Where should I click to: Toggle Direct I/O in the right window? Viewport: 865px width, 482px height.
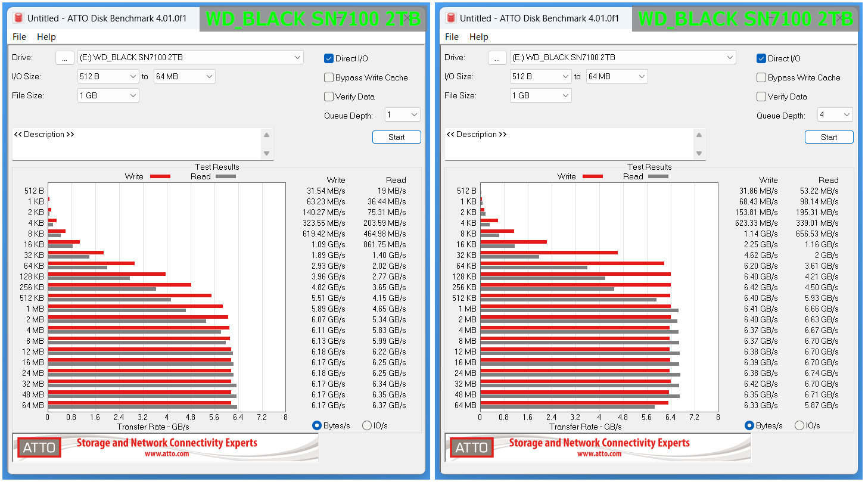tap(761, 58)
